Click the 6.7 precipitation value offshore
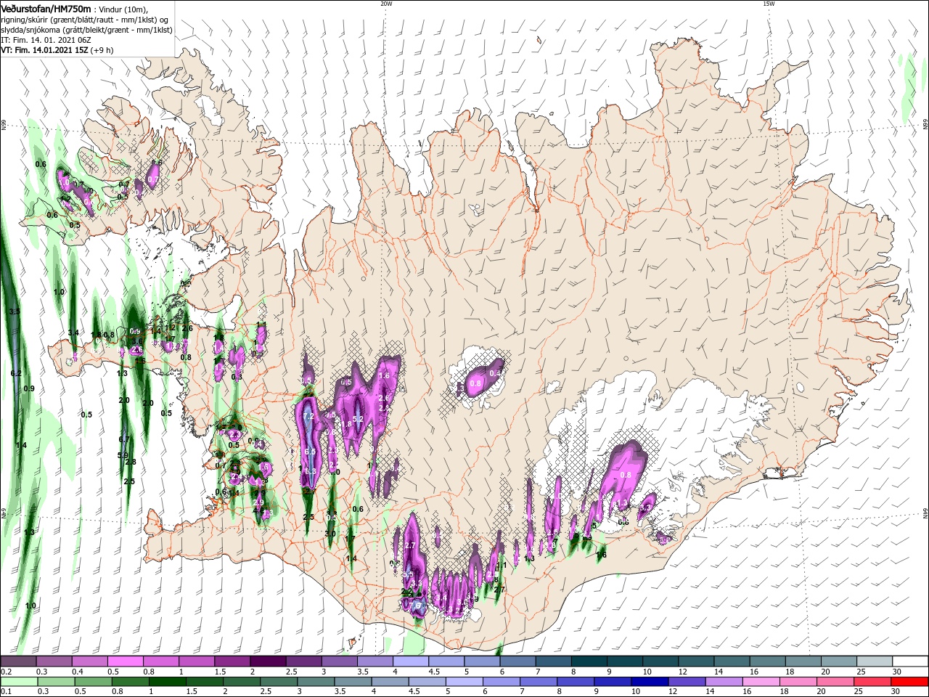929x697 pixels. (124, 439)
